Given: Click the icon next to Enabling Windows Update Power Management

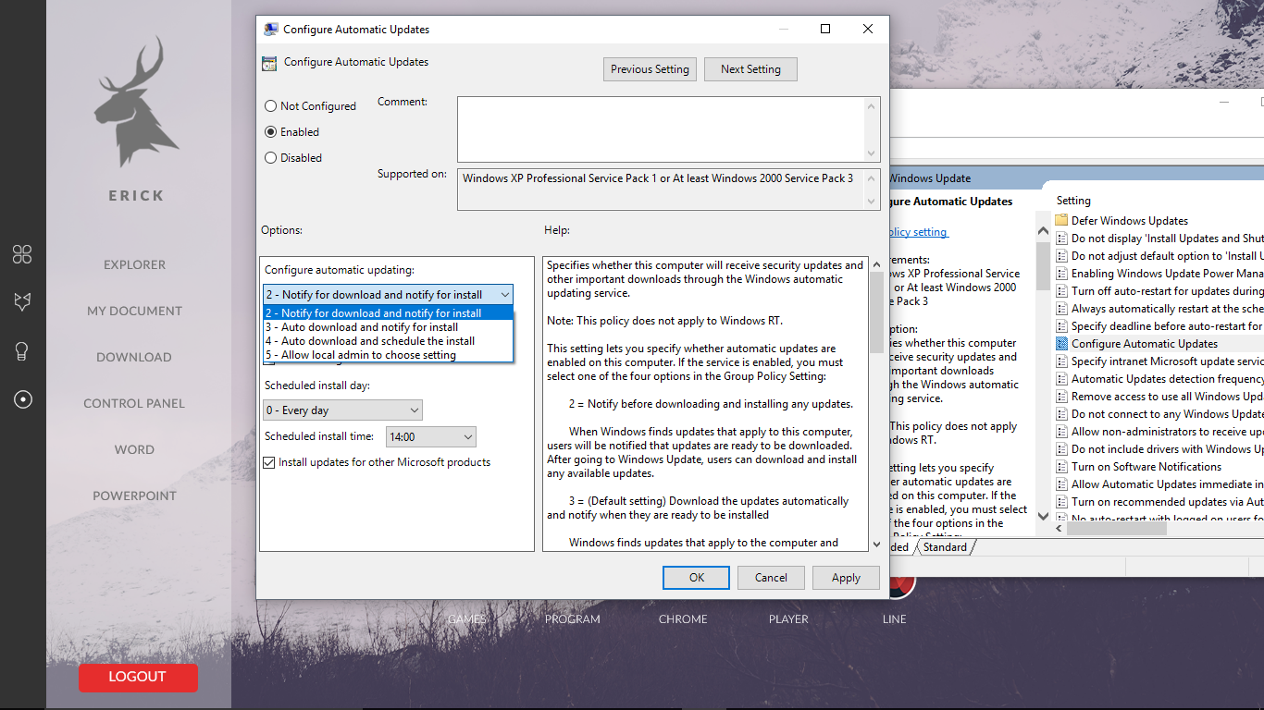Looking at the screenshot, I should pyautogui.click(x=1061, y=274).
